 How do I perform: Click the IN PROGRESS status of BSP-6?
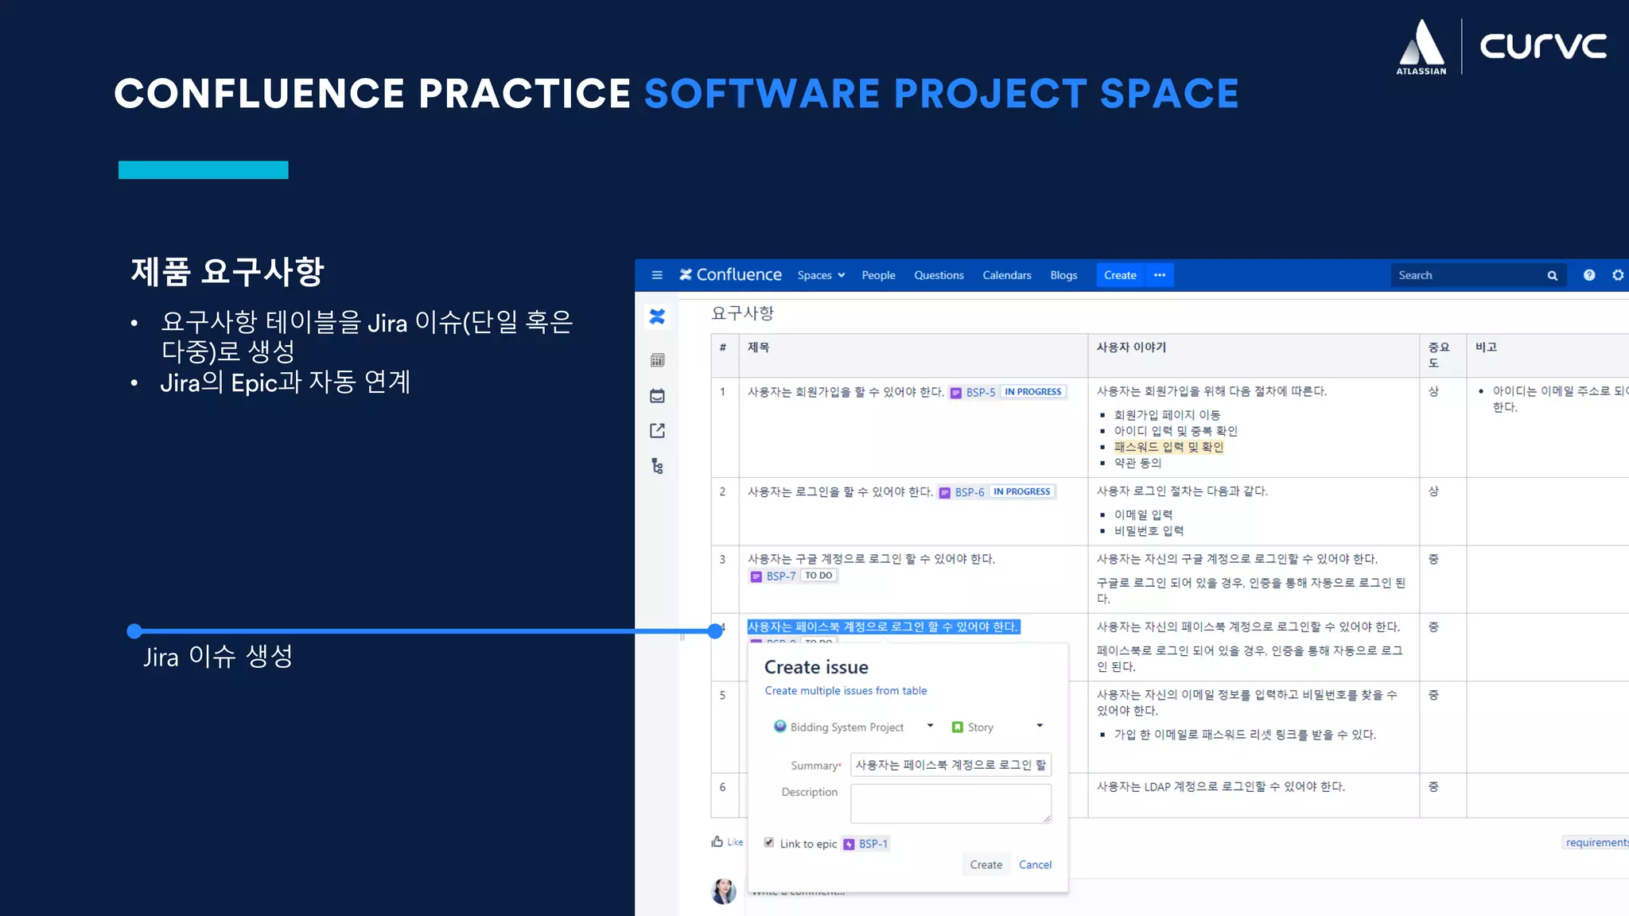(1021, 491)
